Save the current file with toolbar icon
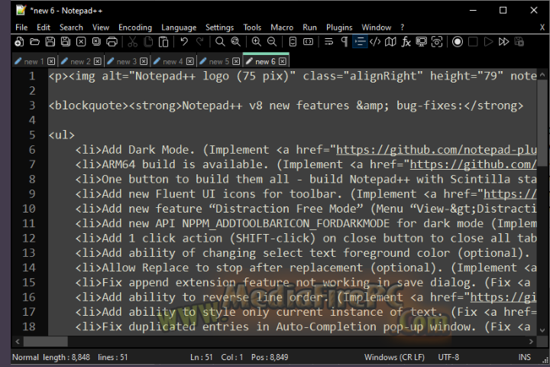This screenshot has width=550, height=367. pos(50,42)
